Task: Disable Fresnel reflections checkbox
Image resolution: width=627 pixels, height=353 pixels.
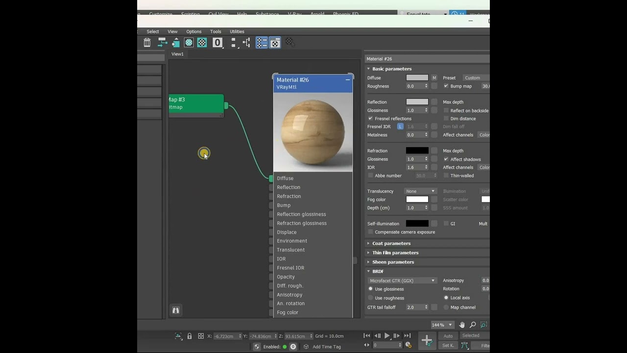Action: 370,119
